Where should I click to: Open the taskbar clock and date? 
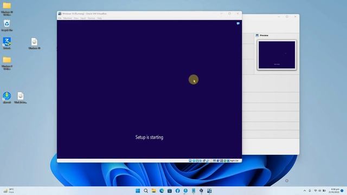click(334, 191)
